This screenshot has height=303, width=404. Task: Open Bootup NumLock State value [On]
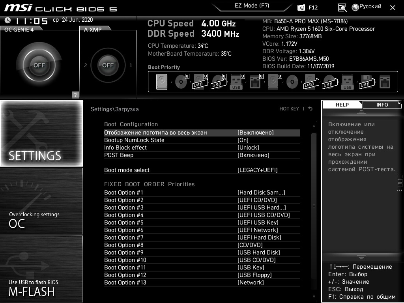point(243,140)
